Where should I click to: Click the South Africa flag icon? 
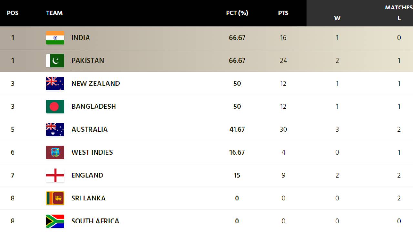[x=55, y=221]
